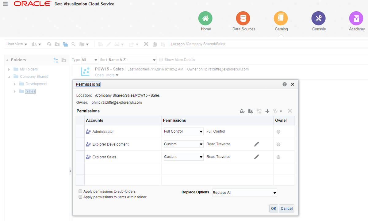Click the Open link for PCW15 - Sales
The height and width of the screenshot is (221, 368).
pos(99,75)
